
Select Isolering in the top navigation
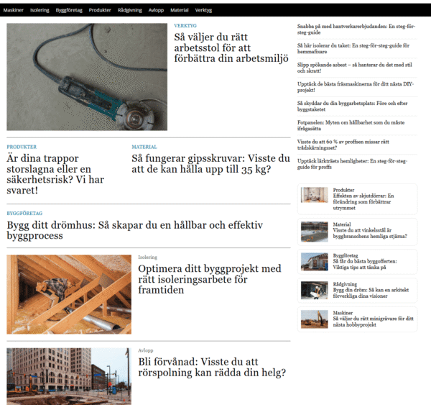(40, 10)
